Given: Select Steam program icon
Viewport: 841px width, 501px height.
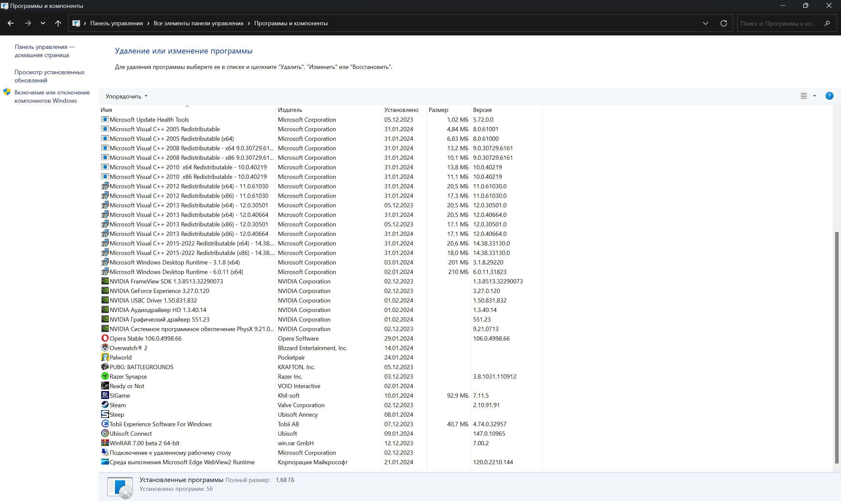Looking at the screenshot, I should click(x=105, y=405).
